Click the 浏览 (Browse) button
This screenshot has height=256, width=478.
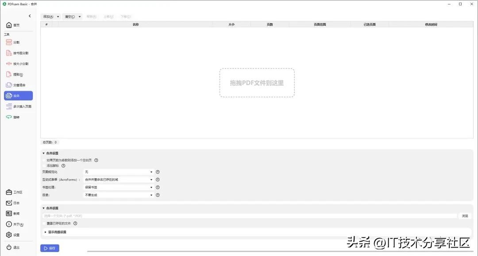click(x=465, y=216)
